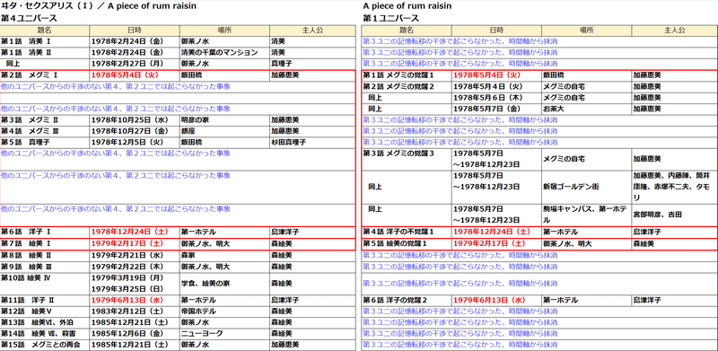This screenshot has height=351, width=718.
Task: Click the 帝国ホテル location cell
Action: pos(224,312)
